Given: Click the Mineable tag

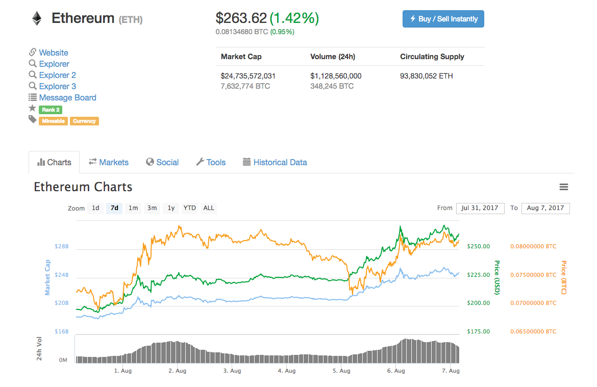Looking at the screenshot, I should tap(53, 121).
